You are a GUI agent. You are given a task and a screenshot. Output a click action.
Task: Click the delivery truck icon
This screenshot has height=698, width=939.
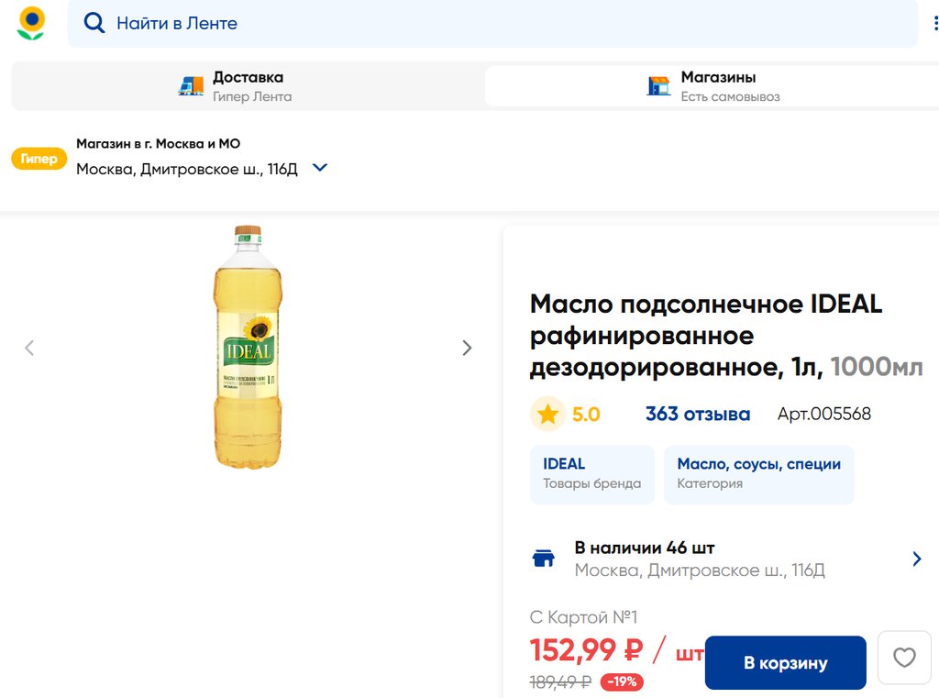(191, 86)
